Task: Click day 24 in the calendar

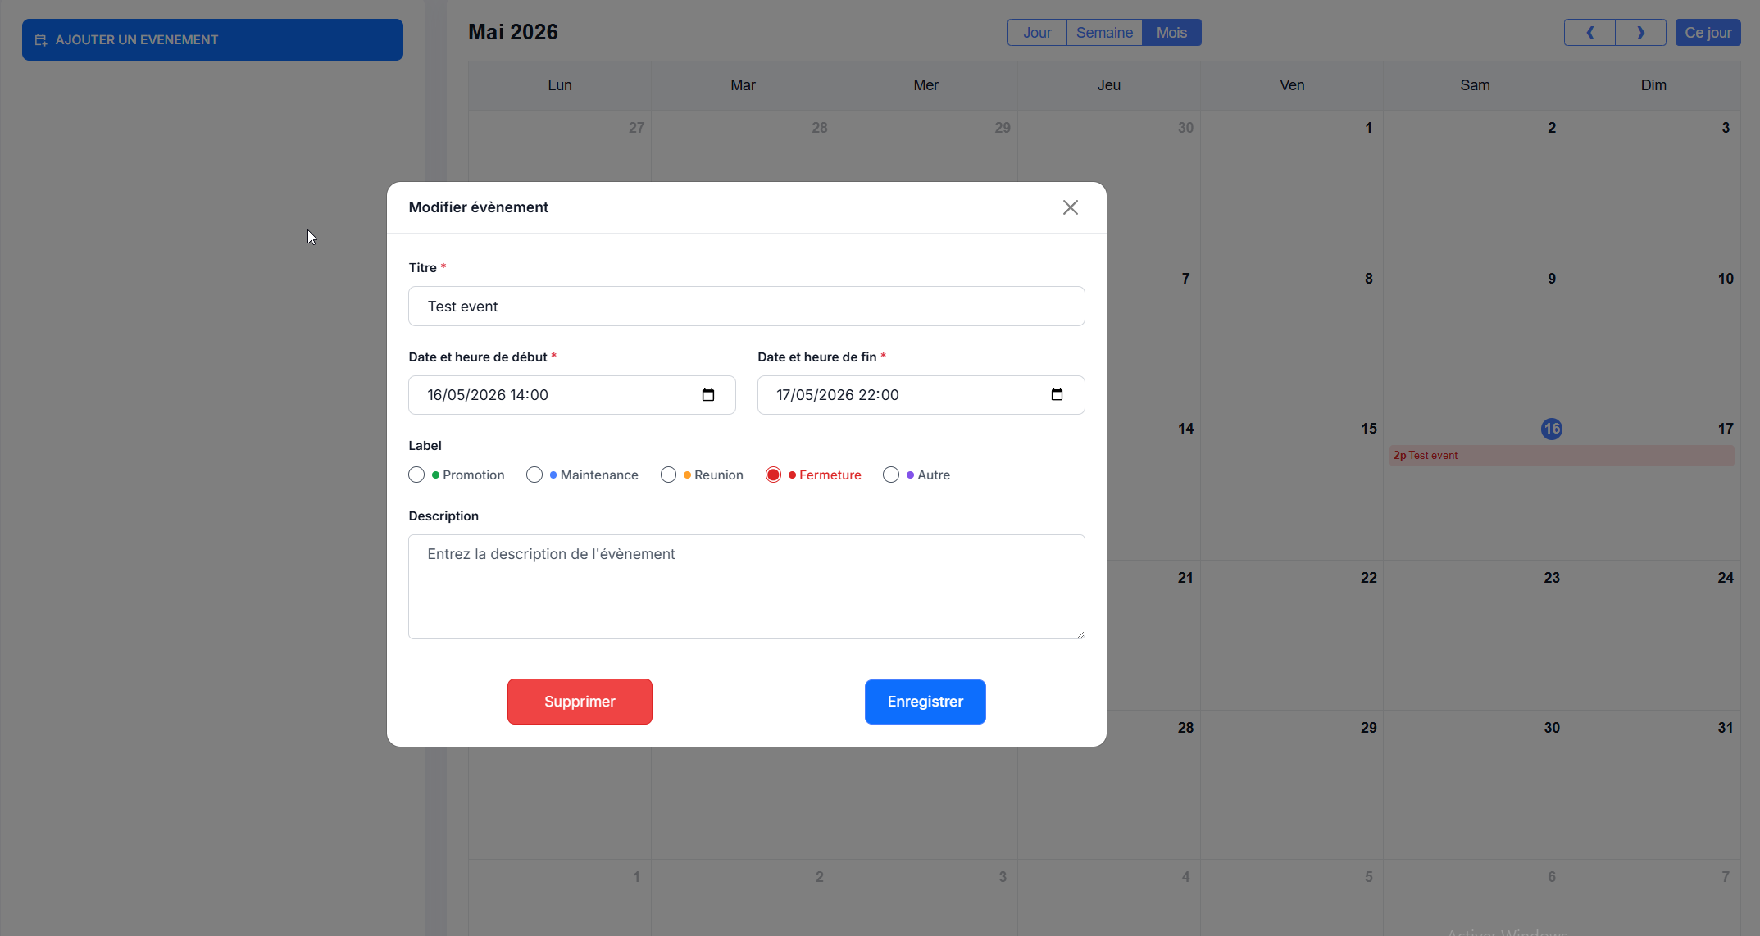Action: 1726,578
